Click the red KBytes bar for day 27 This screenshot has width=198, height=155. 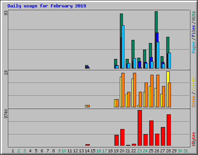[x=163, y=136]
